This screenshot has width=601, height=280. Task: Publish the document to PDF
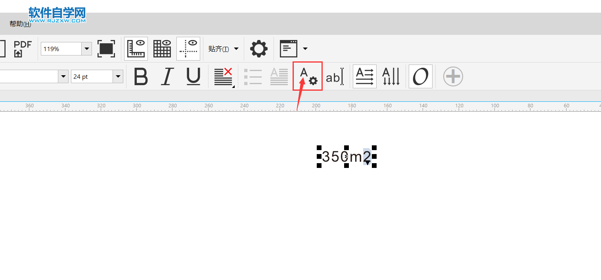[x=22, y=48]
